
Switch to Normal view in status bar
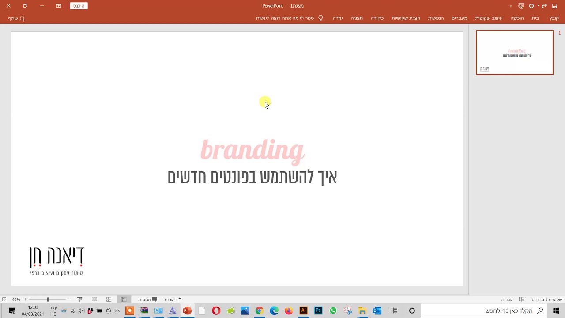coord(124,299)
